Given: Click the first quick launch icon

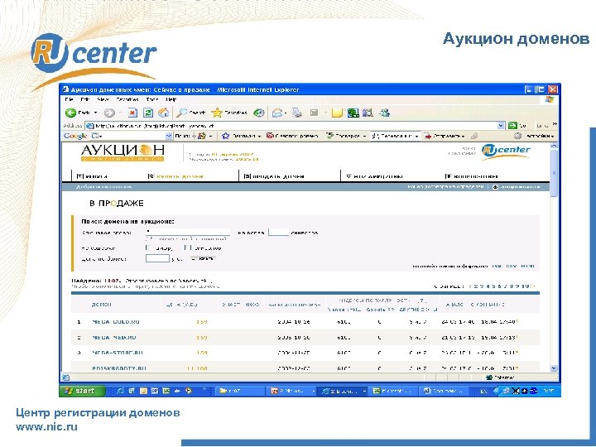Looking at the screenshot, I should [121, 391].
